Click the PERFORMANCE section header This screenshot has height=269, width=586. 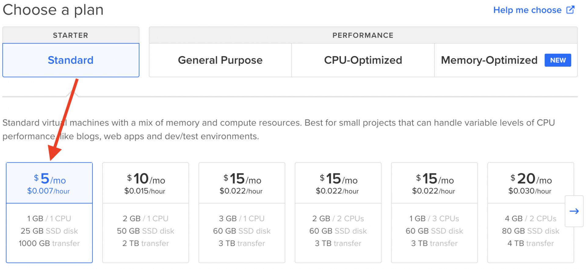(363, 35)
